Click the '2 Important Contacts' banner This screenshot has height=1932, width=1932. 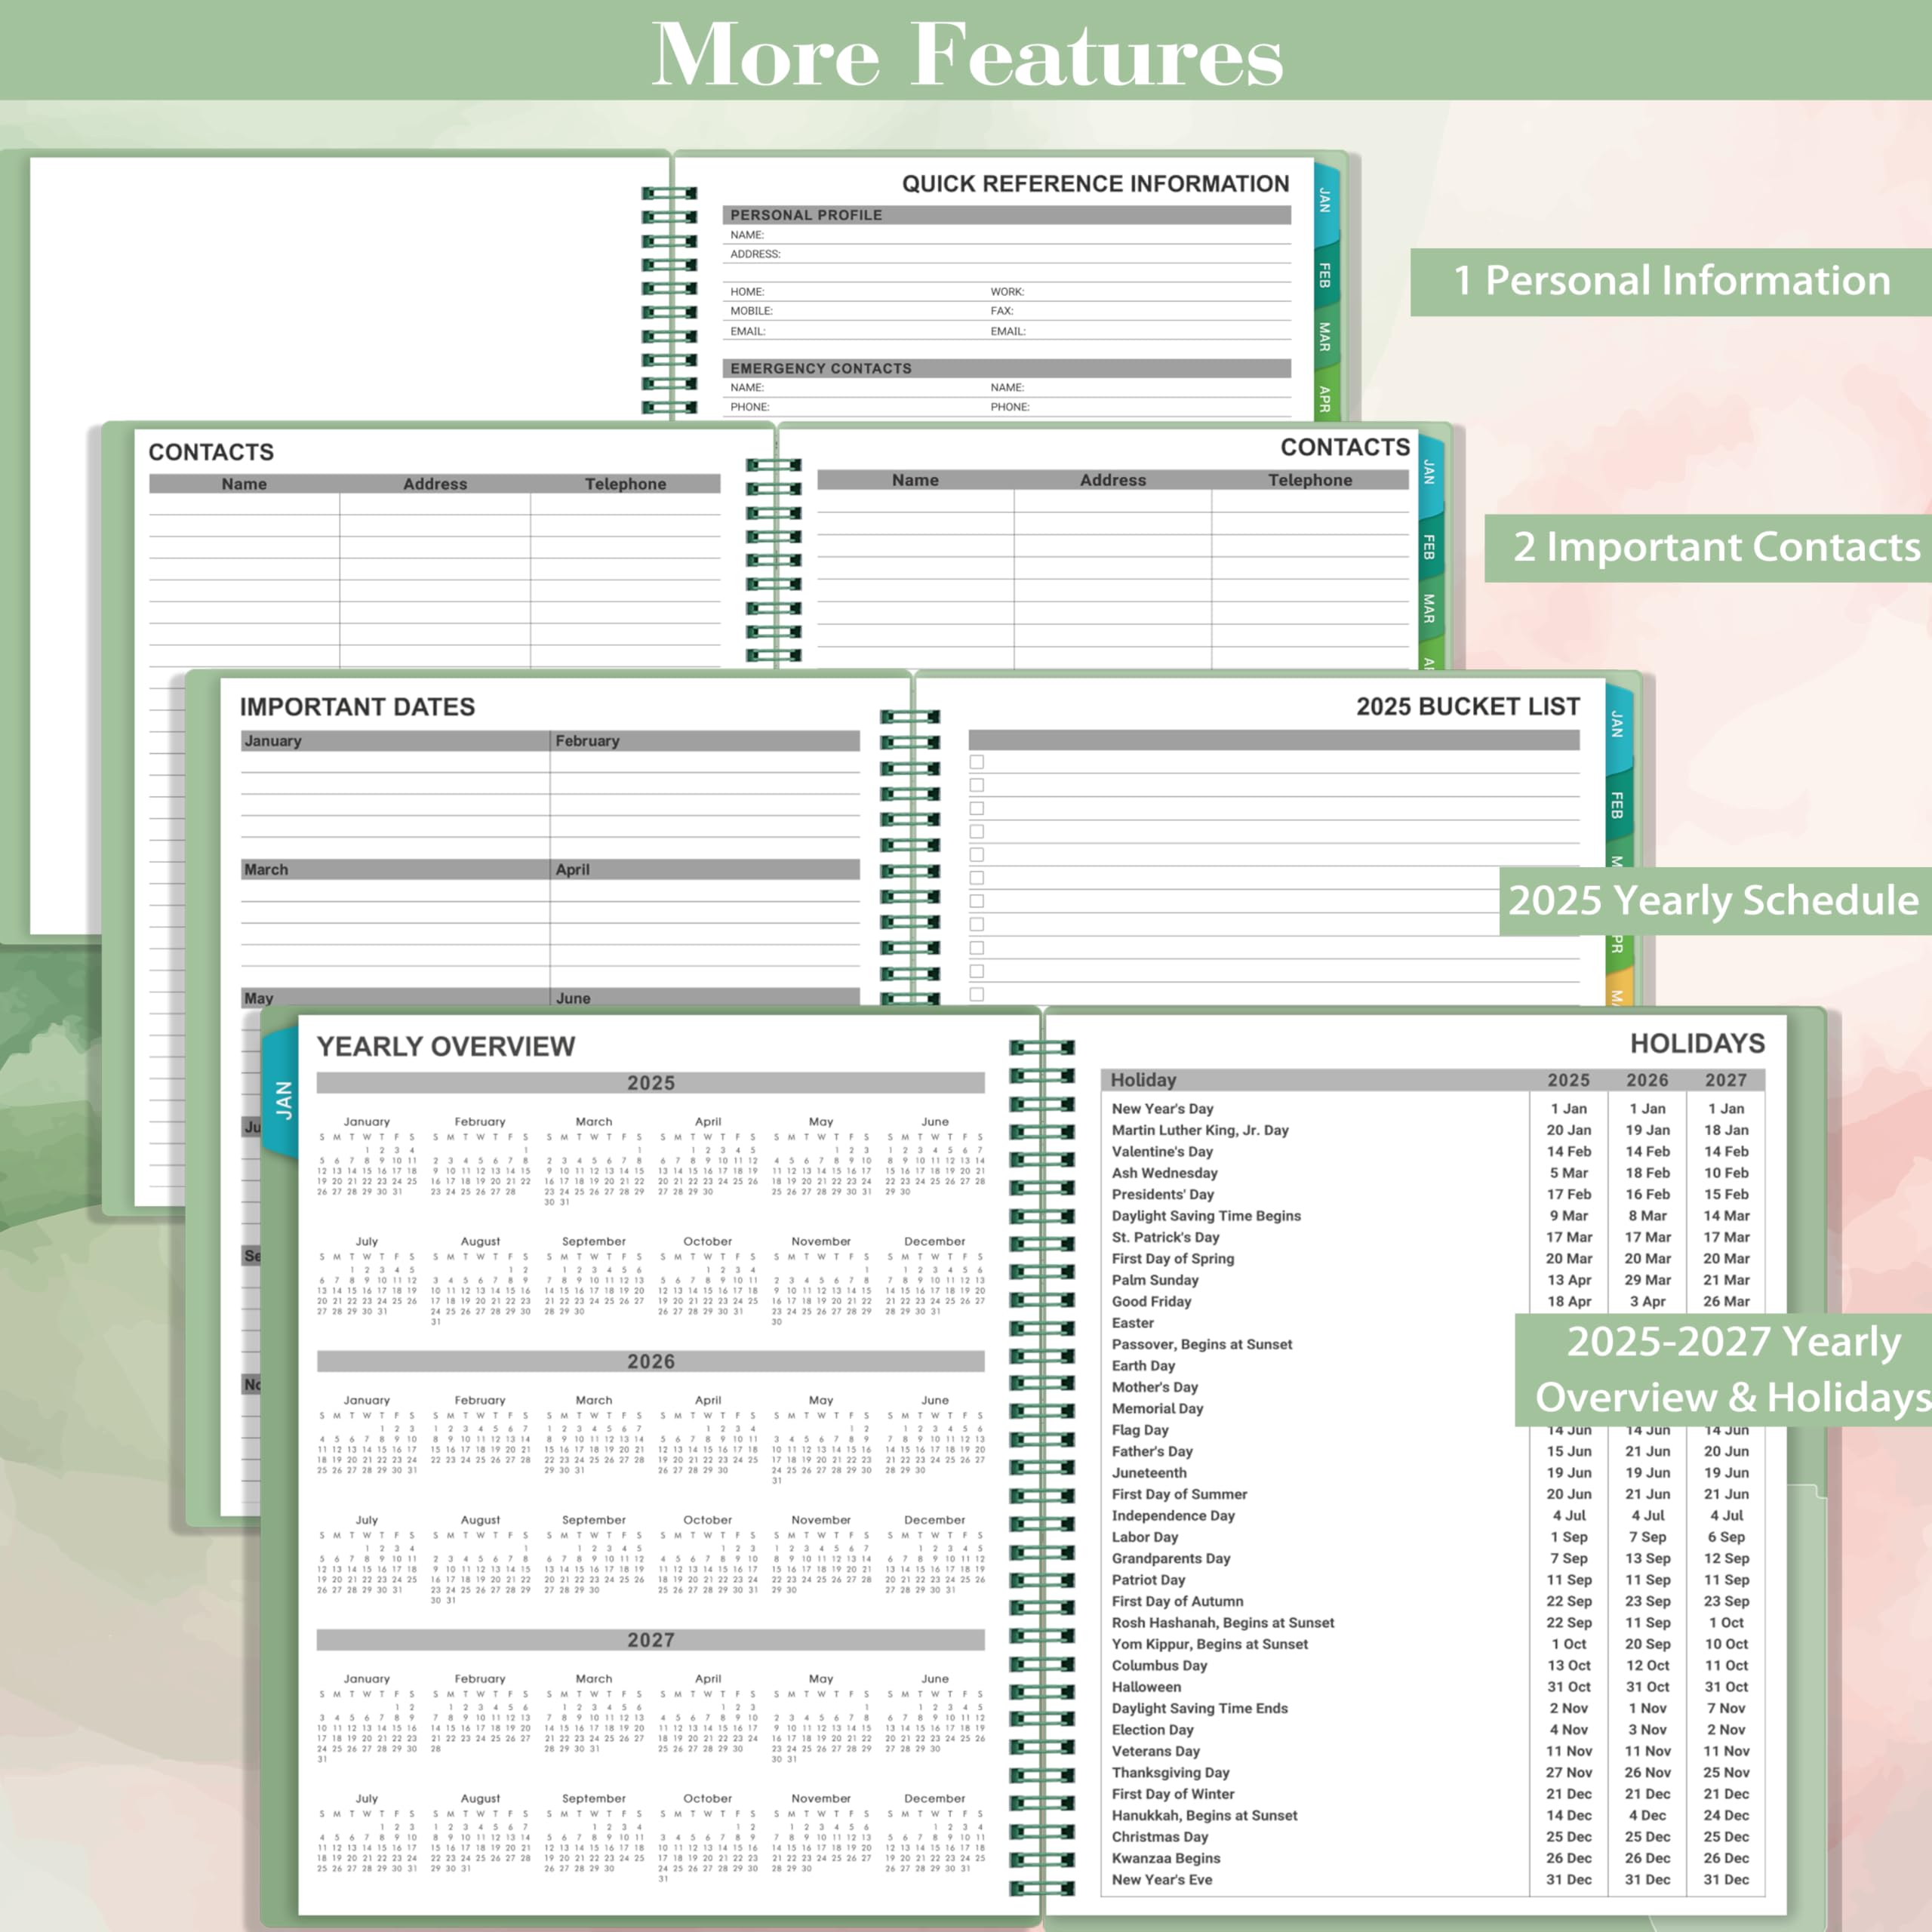pos(1714,547)
